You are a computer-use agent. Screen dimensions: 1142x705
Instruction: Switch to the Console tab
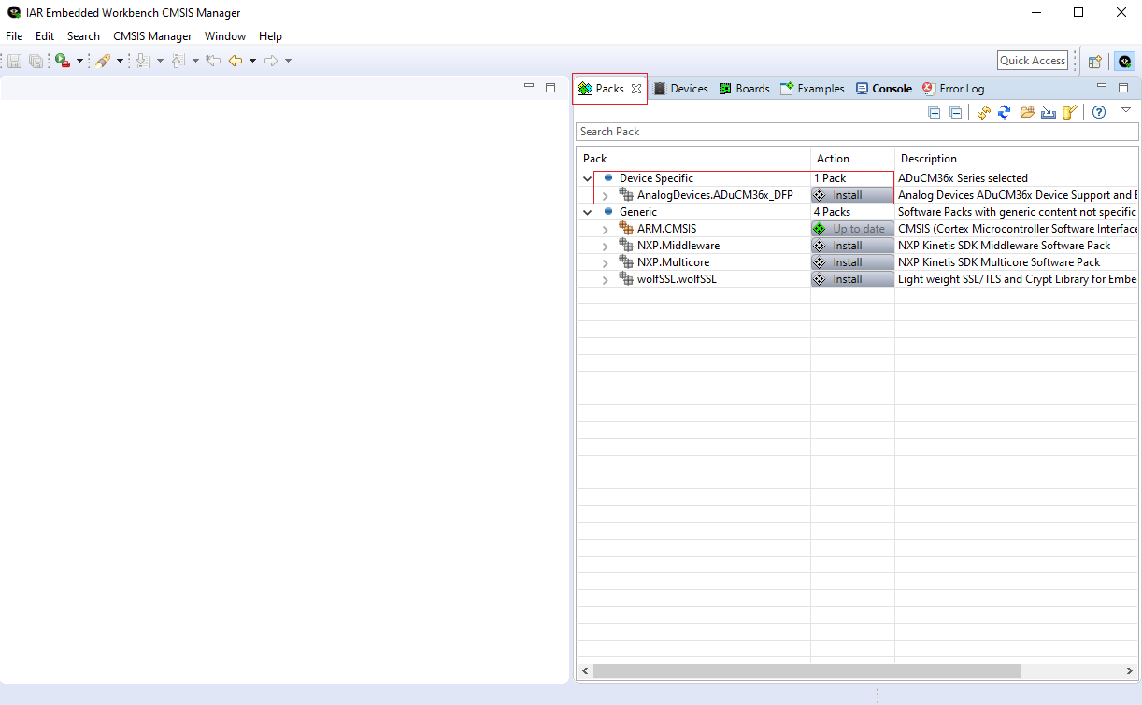(883, 89)
